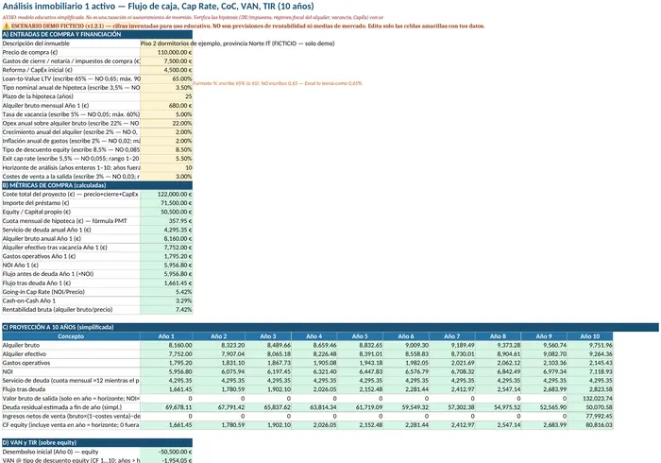The image size is (661, 463).
Task: Select Costes de venta cell 3.00%
Action: pos(166,177)
